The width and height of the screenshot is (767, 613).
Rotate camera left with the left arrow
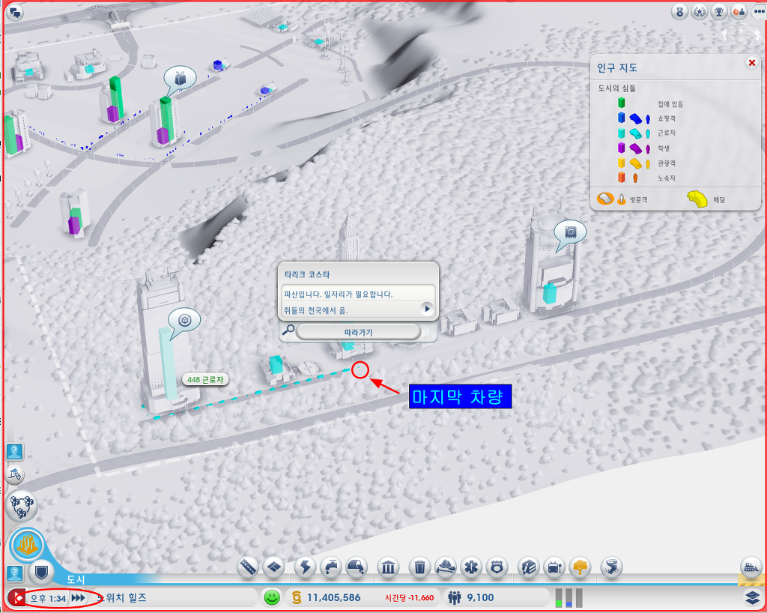(x=725, y=34)
